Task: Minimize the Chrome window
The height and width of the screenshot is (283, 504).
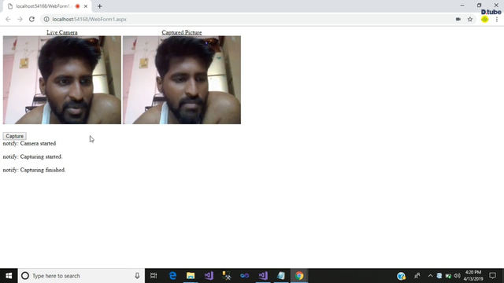Action: [x=462, y=6]
